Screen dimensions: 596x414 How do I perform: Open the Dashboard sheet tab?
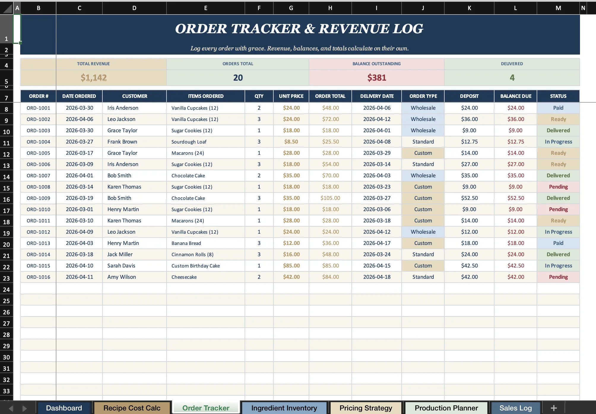[x=64, y=408]
